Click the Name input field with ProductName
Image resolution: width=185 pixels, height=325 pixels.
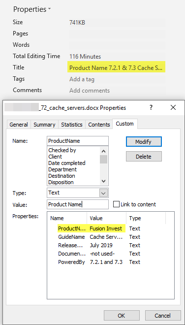tap(78, 141)
